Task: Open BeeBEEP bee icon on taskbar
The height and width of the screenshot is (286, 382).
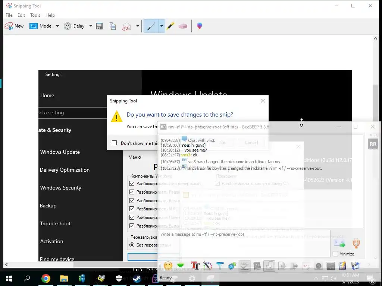Action: pyautogui.click(x=101, y=279)
